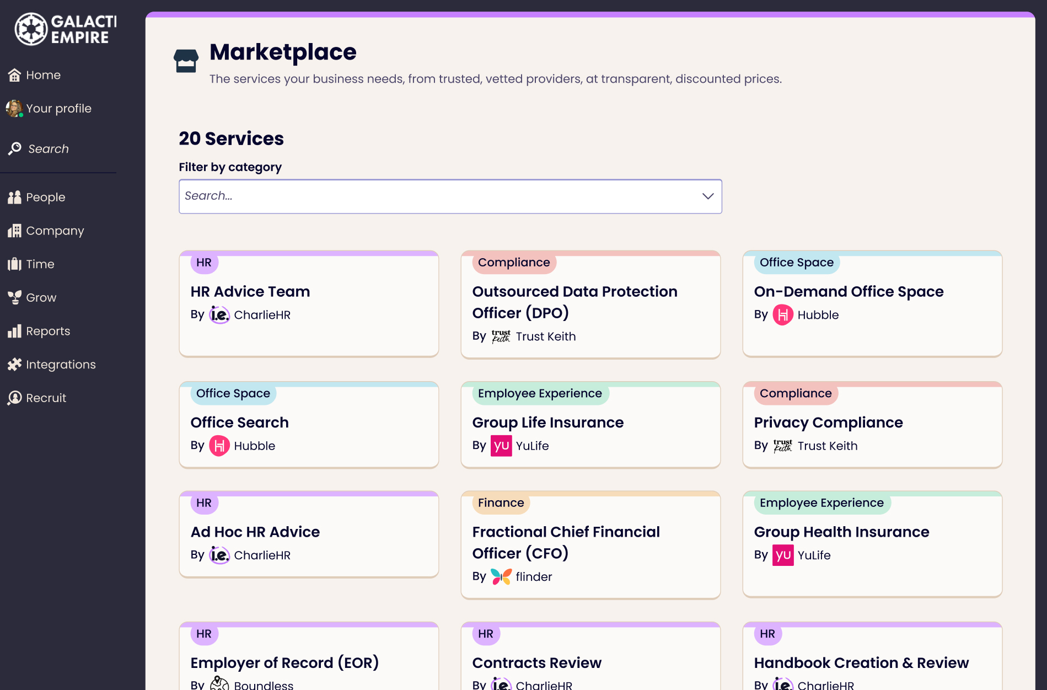1047x690 pixels.
Task: Click Compliance tag on Outsourced DPO card
Action: point(514,263)
